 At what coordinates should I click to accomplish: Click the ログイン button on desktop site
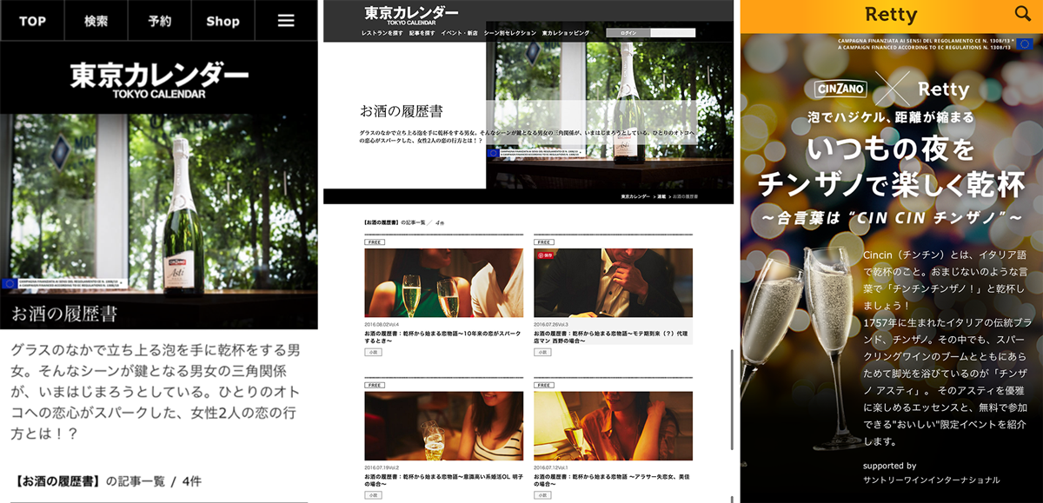coord(628,33)
